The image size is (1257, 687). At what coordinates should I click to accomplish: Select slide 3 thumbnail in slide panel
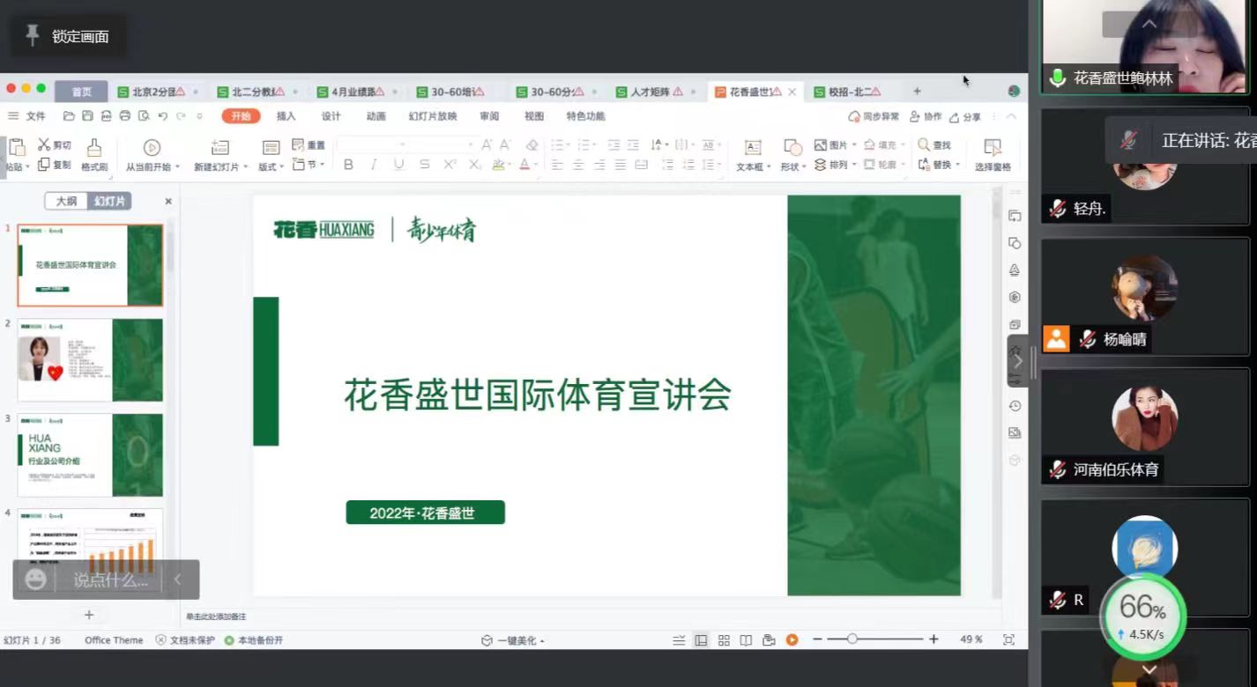90,454
